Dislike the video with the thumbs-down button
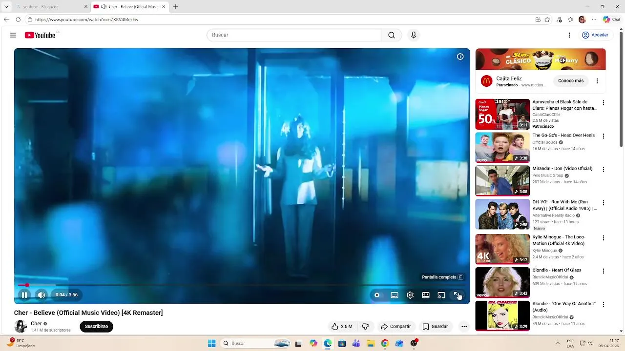This screenshot has width=625, height=351. coord(365,327)
